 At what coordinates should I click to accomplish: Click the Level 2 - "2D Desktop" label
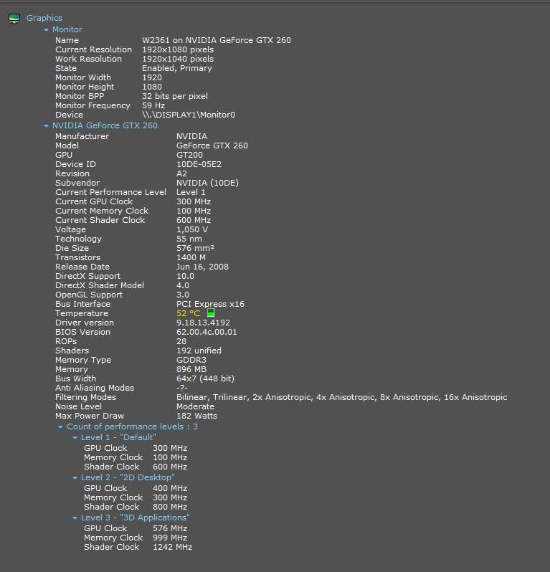pyautogui.click(x=128, y=477)
